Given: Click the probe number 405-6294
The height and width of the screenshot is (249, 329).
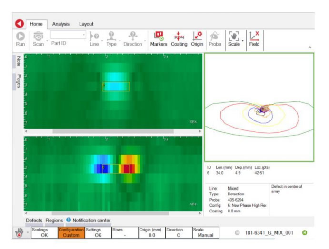Looking at the screenshot, I should click(x=235, y=200).
